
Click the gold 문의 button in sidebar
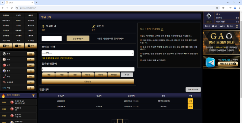pyautogui.click(x=31, y=46)
